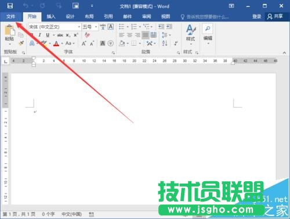This screenshot has width=290, height=219.
Task: Toggle Superscript x² formatting
Action: point(75,35)
